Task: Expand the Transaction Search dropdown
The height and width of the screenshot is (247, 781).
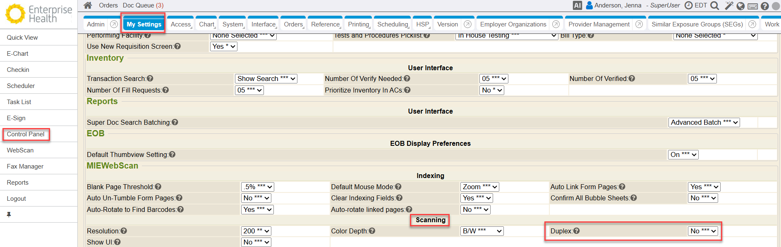Action: click(x=266, y=78)
